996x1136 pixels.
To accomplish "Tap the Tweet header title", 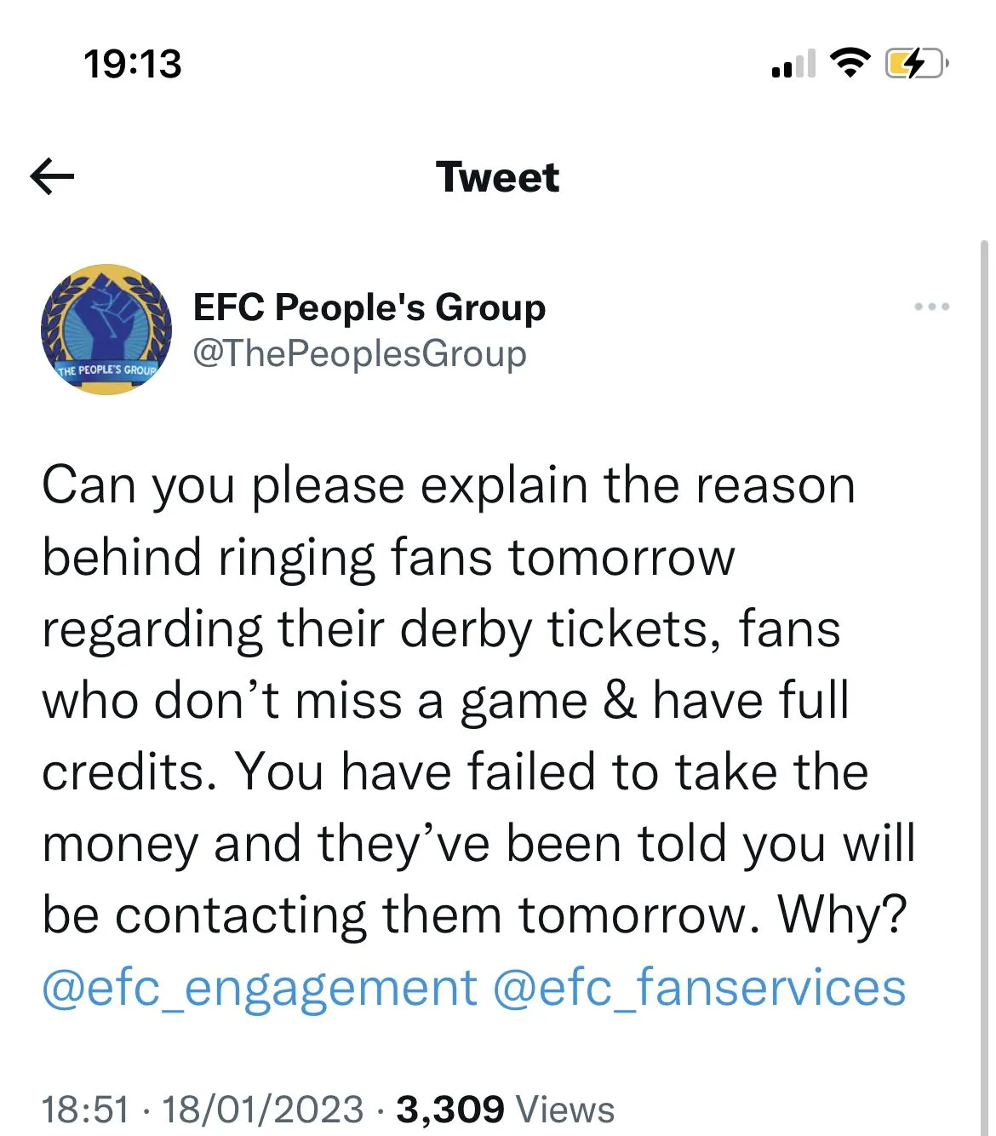I will pos(497,177).
